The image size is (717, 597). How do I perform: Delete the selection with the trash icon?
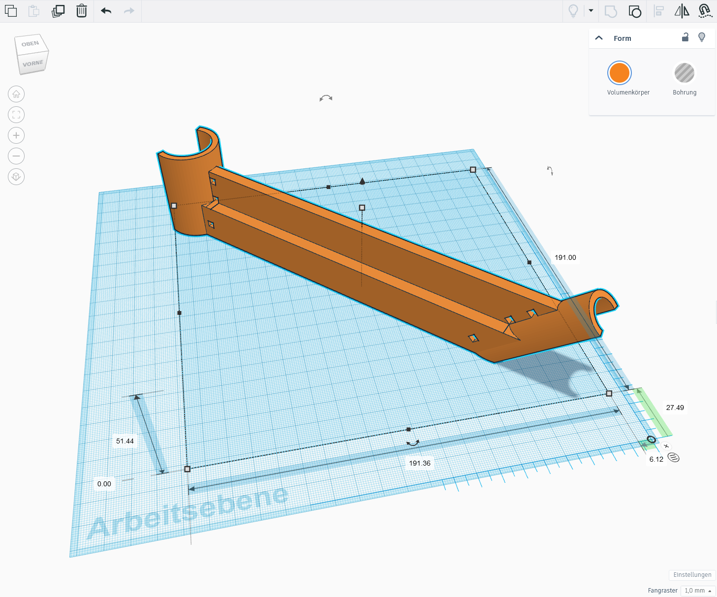coord(82,11)
